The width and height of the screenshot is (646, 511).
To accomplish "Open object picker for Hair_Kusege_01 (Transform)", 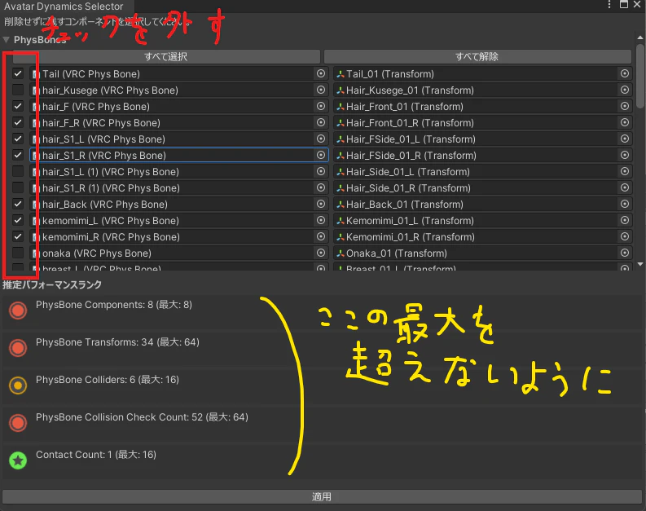I will point(625,90).
